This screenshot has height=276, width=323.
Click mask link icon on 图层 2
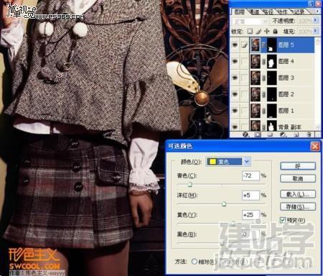264,94
